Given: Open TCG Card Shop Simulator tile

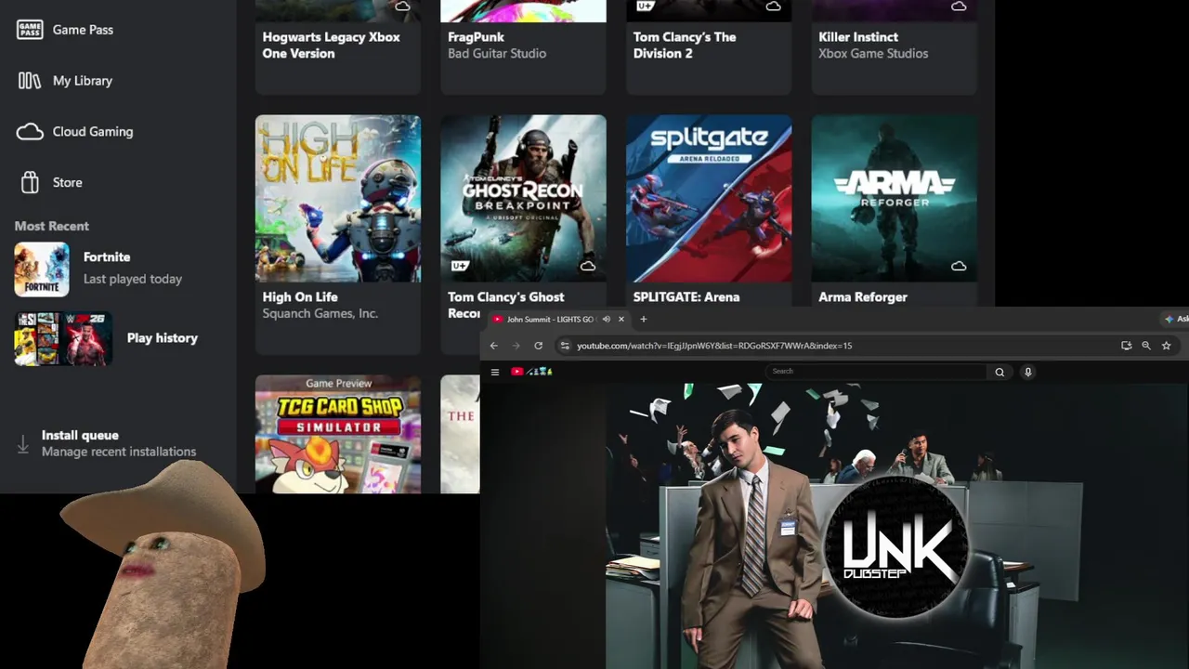Looking at the screenshot, I should tap(338, 434).
